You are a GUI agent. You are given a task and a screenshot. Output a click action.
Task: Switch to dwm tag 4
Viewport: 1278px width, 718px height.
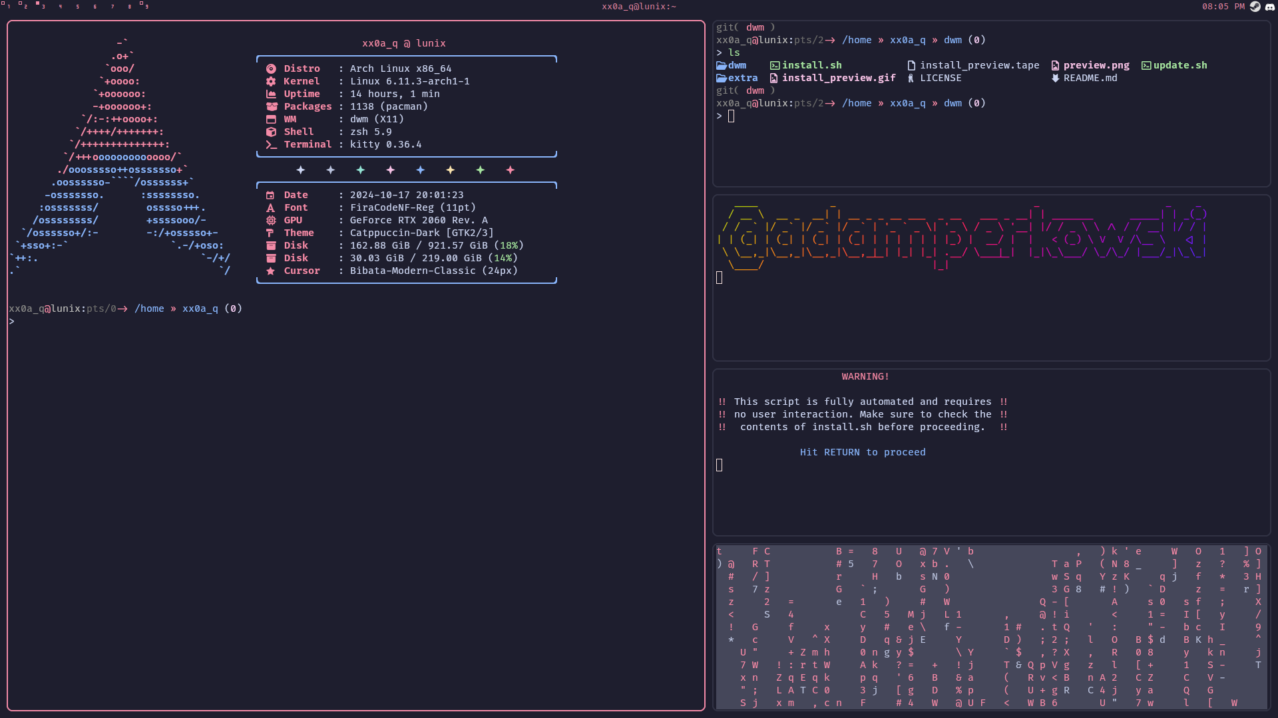point(60,7)
